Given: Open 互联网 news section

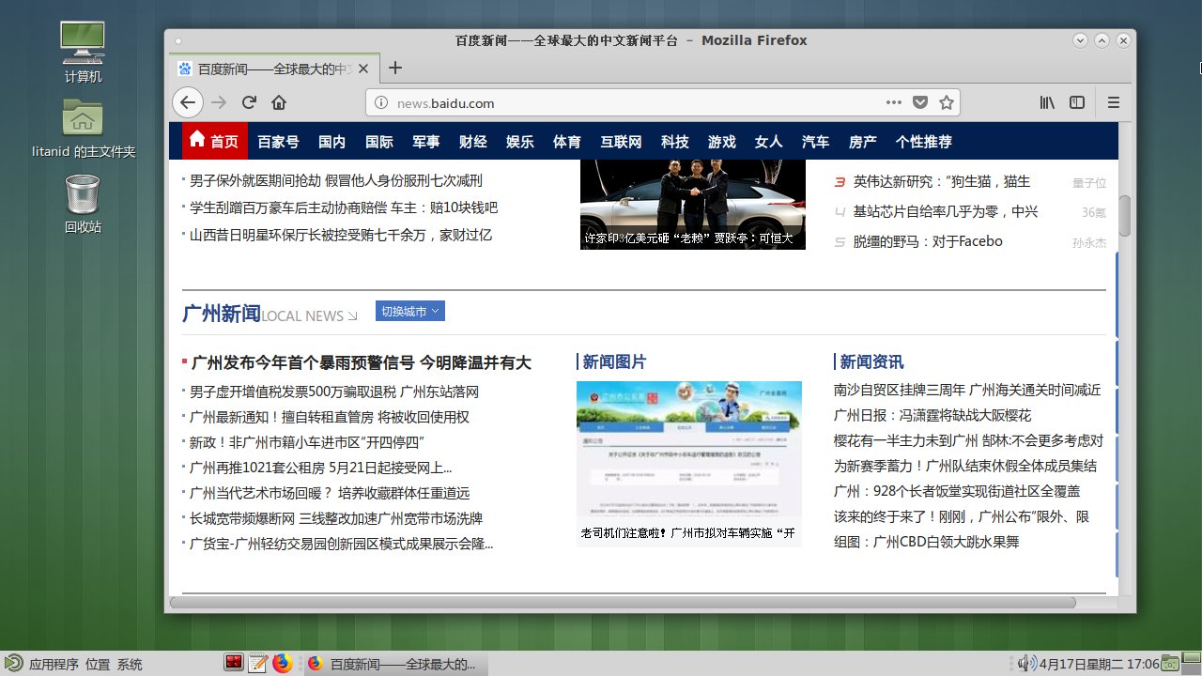Looking at the screenshot, I should pos(621,142).
